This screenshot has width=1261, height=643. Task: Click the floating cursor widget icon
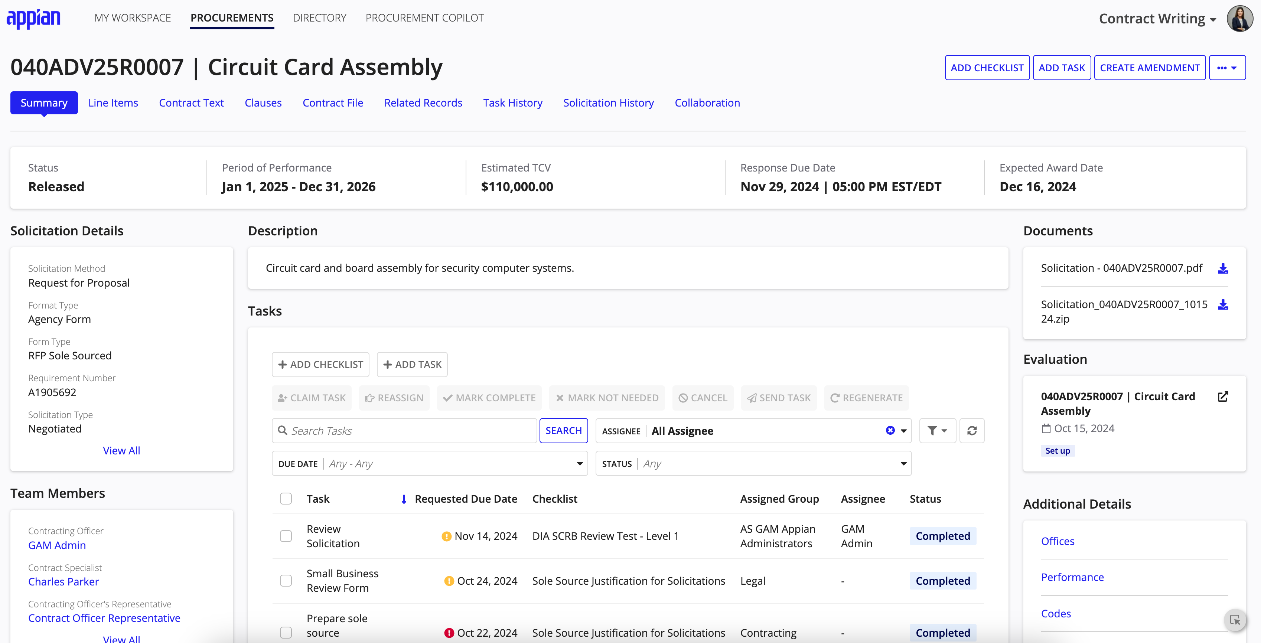[1235, 620]
